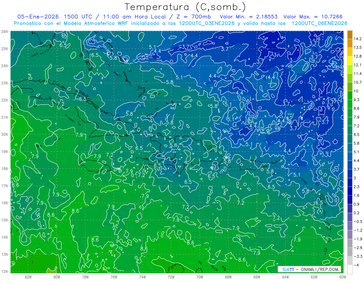Click longitude axis label "62W"
Viewport: 364px width, 281px height.
(x=314, y=277)
